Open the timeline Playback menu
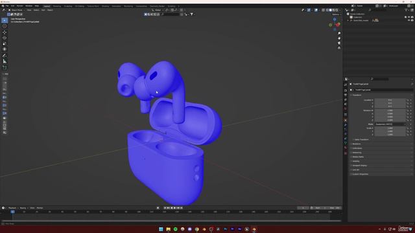415x233 pixels. [12, 208]
